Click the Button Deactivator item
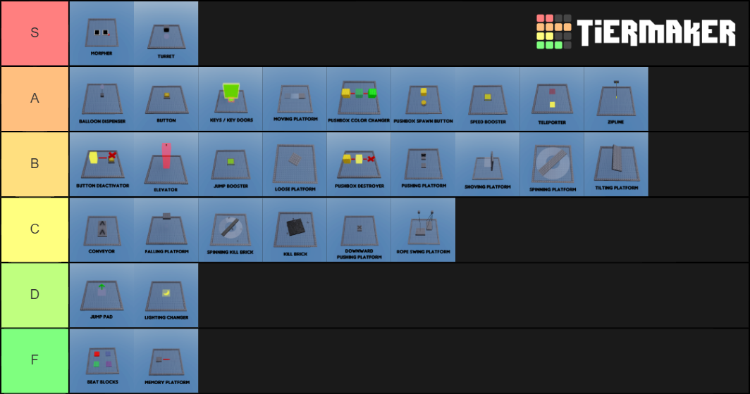The height and width of the screenshot is (394, 750). [x=102, y=165]
